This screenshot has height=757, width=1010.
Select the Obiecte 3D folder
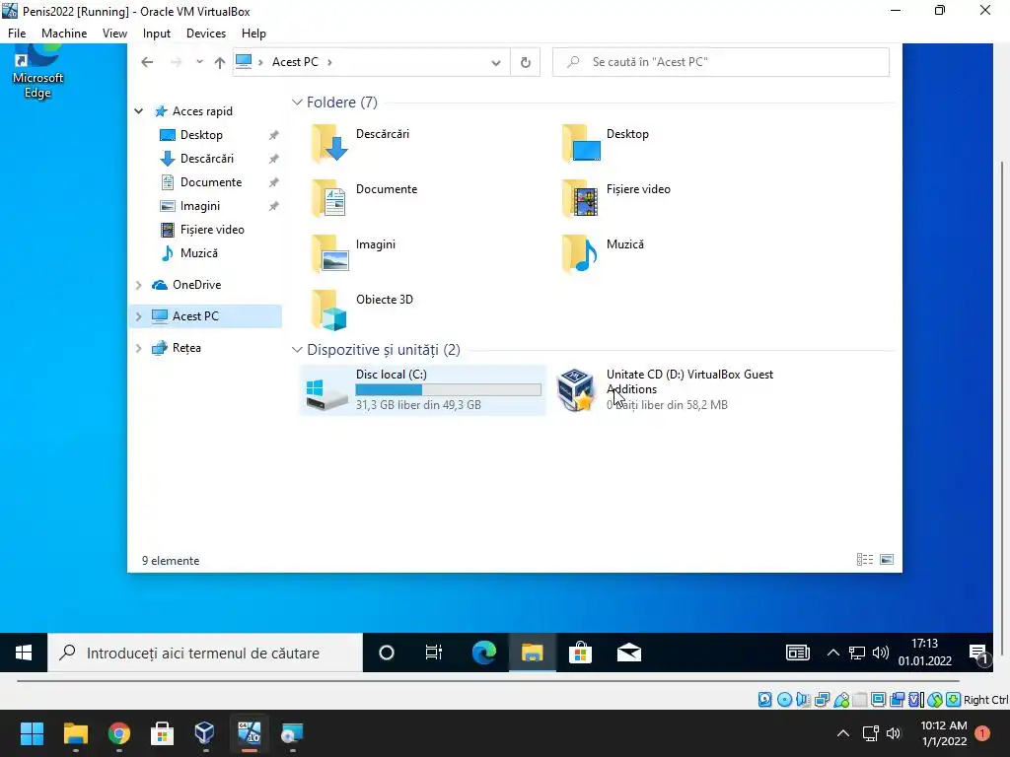tap(362, 309)
